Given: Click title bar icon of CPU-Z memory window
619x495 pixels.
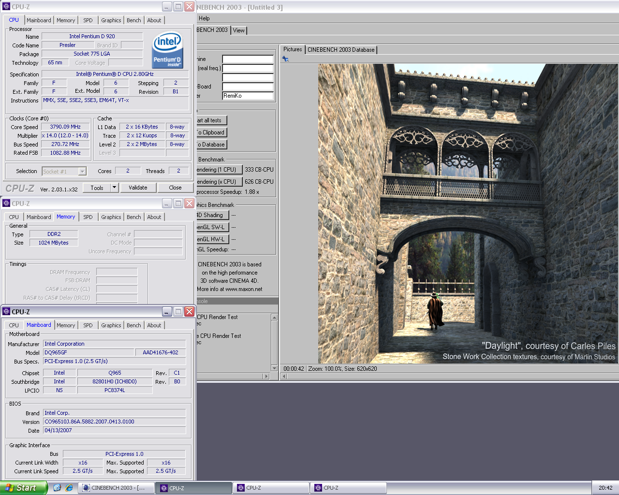Looking at the screenshot, I should coord(6,204).
